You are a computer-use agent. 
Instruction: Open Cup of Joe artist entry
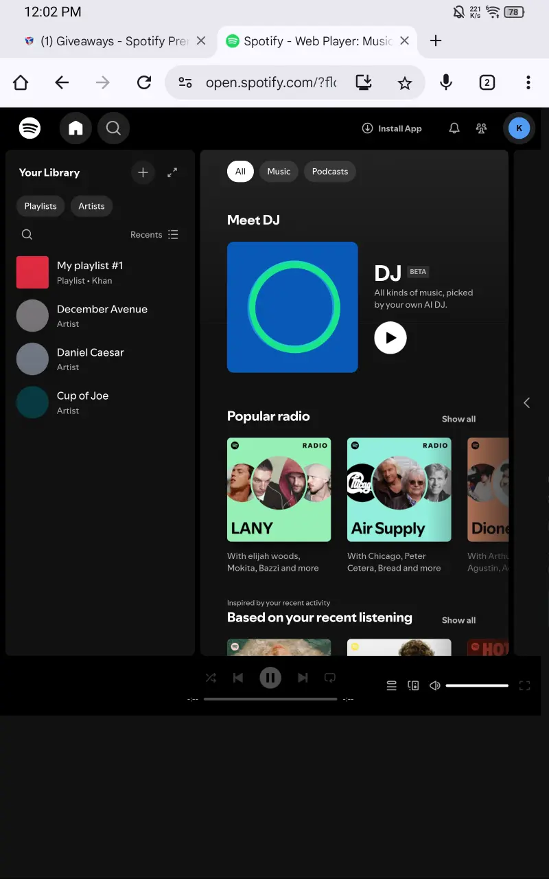click(100, 402)
